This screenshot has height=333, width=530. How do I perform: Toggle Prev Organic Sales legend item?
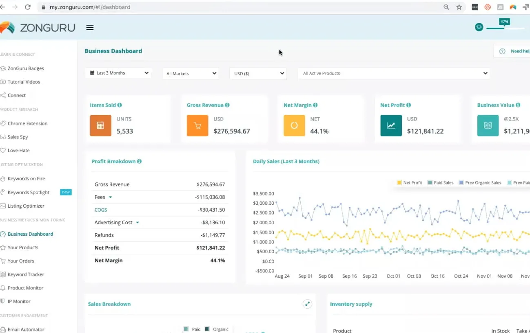click(x=480, y=183)
